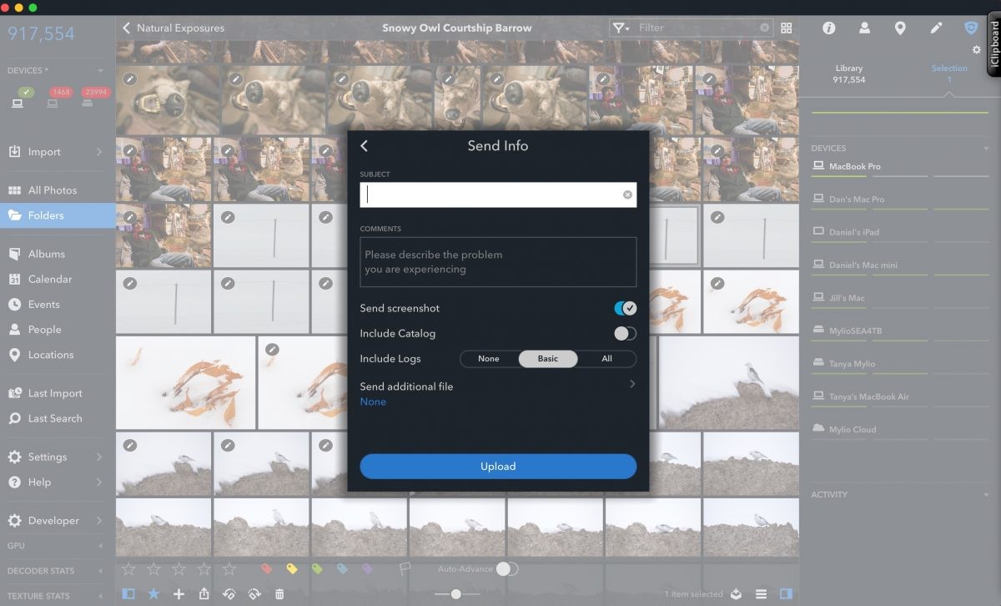Image resolution: width=1001 pixels, height=606 pixels.
Task: Click the Share export icon
Action: click(x=204, y=593)
